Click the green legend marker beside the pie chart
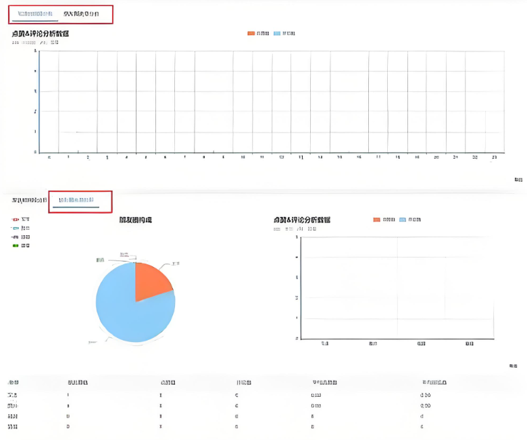This screenshot has width=527, height=440. pyautogui.click(x=16, y=245)
